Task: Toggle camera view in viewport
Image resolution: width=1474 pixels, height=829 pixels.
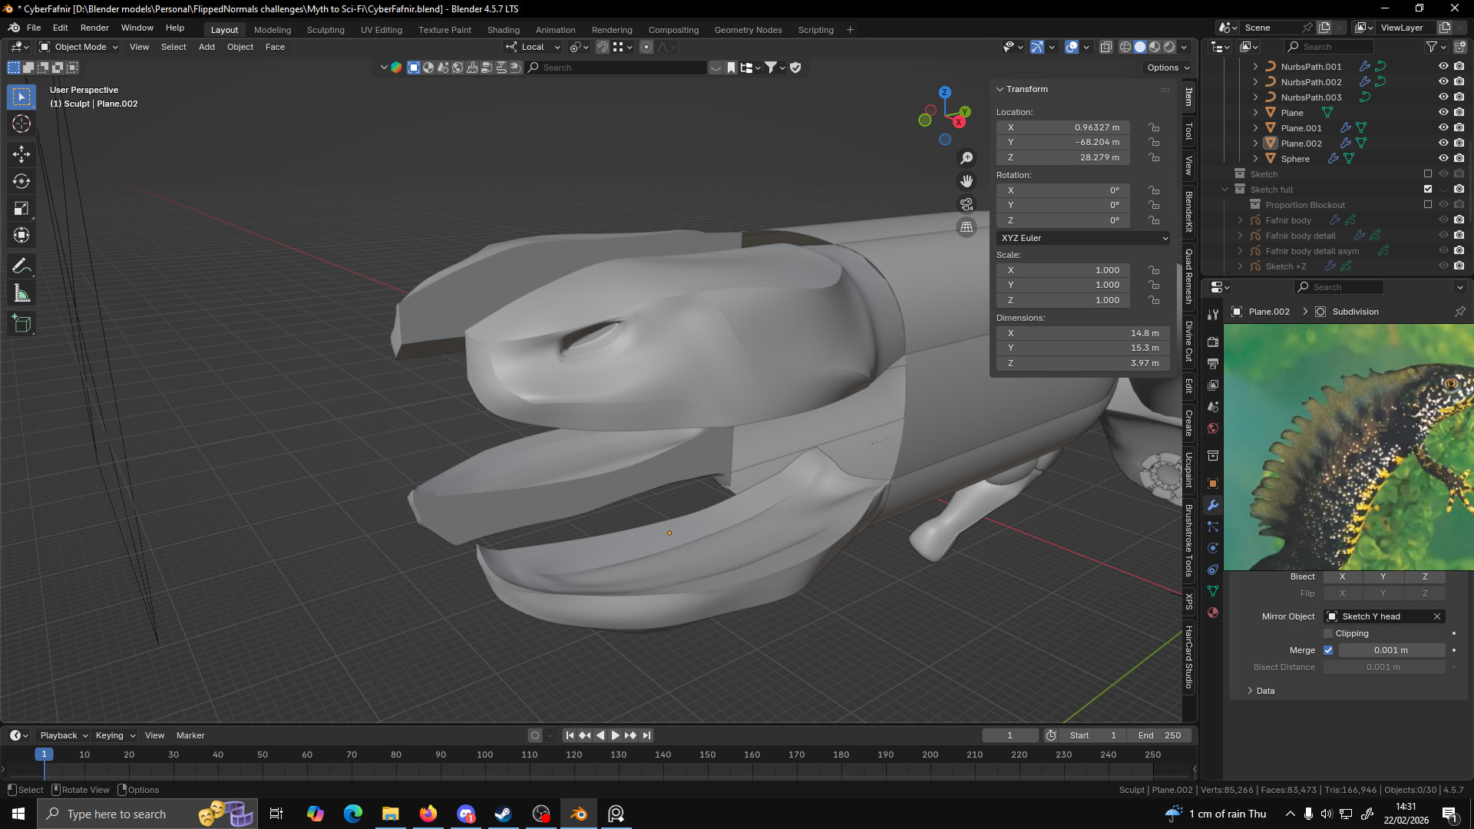Action: pyautogui.click(x=967, y=204)
